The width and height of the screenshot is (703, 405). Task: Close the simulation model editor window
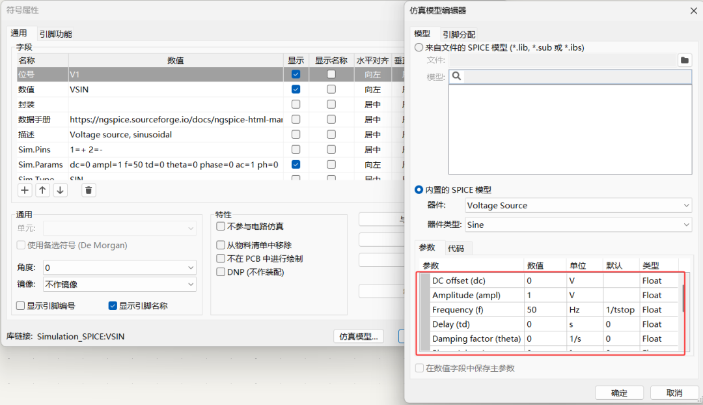pos(694,10)
